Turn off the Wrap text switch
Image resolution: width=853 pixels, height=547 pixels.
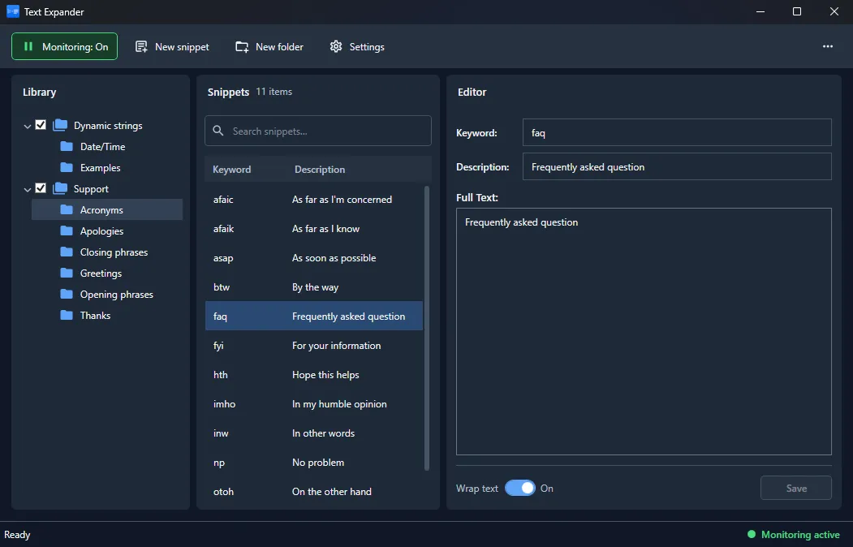click(x=519, y=489)
